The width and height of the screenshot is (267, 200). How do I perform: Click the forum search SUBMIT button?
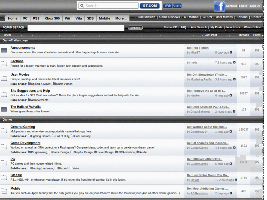pyautogui.click(x=135, y=28)
